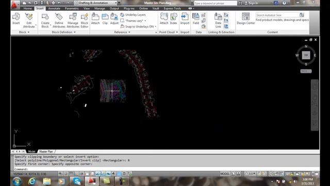Click the Underlay Layers button
This screenshot has height=186, width=330.
[x=133, y=15]
